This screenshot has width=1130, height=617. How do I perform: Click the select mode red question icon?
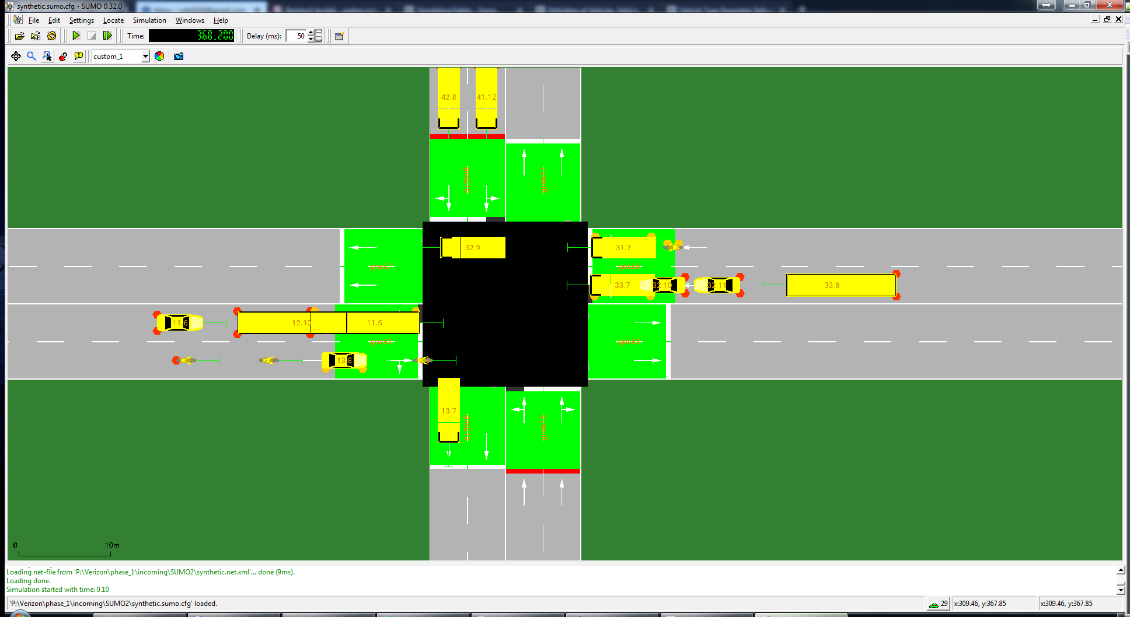pyautogui.click(x=63, y=56)
